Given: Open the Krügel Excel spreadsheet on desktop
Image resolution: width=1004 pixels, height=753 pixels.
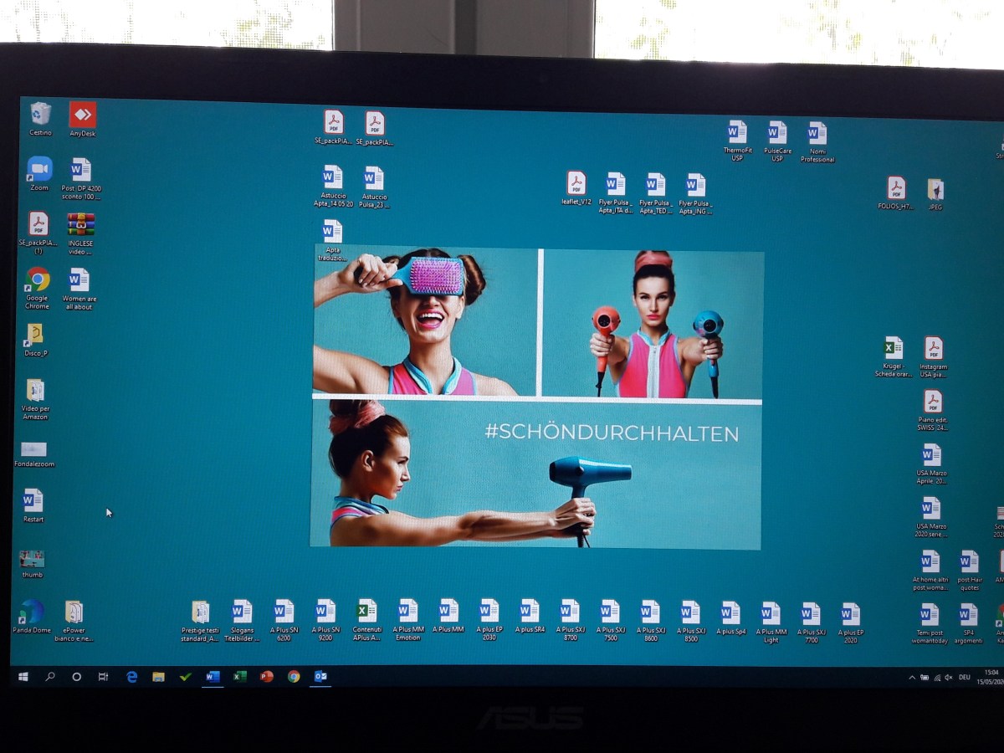Looking at the screenshot, I should 894,348.
